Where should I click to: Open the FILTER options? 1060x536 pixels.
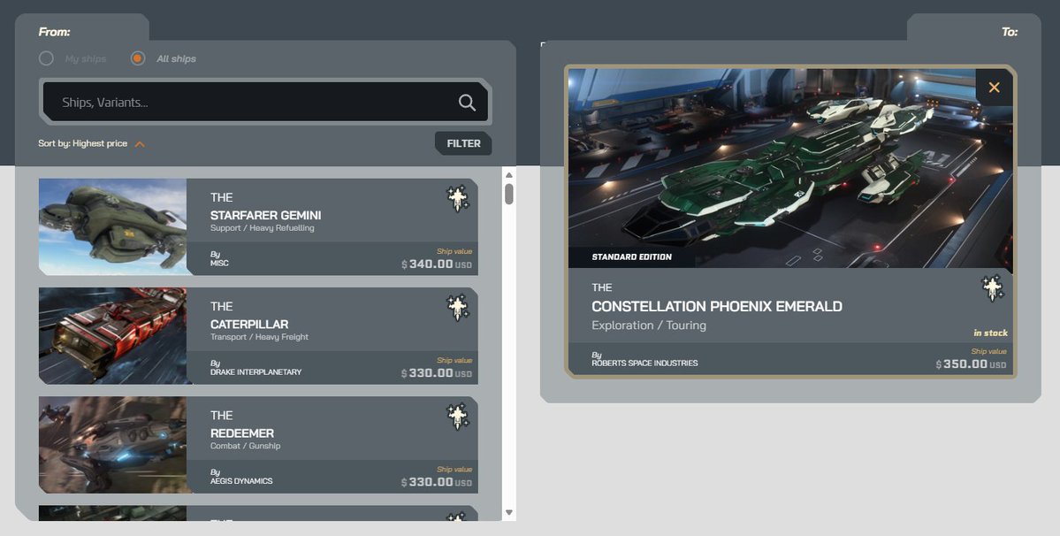click(x=463, y=143)
